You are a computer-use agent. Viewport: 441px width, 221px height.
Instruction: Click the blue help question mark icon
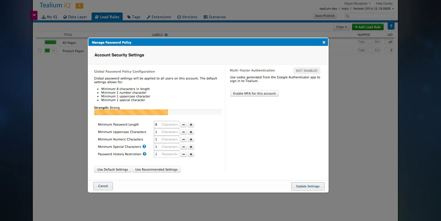[x=391, y=26]
